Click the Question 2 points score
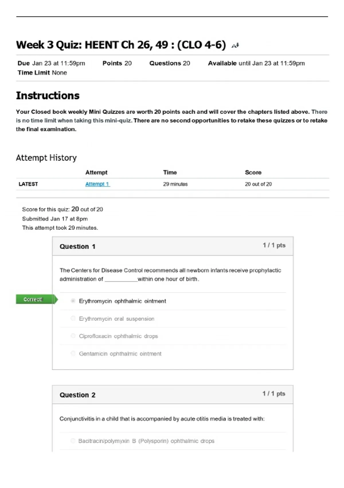Image resolution: width=344 pixels, height=488 pixels. point(274,394)
